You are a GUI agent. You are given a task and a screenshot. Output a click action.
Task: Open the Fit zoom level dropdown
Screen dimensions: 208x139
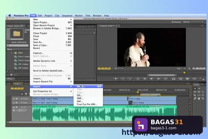click(119, 68)
